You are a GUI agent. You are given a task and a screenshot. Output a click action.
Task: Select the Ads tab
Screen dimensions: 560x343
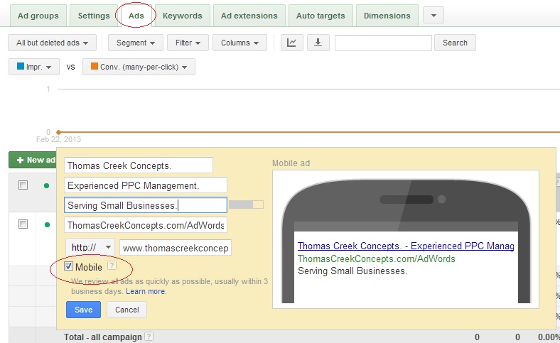136,16
